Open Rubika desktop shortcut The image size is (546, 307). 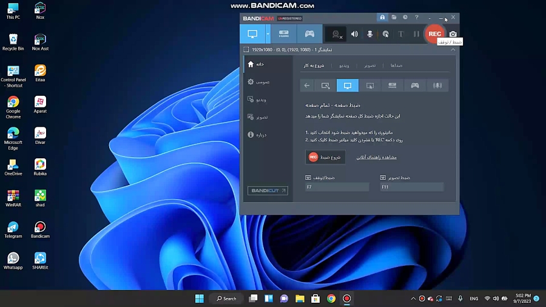tap(40, 167)
